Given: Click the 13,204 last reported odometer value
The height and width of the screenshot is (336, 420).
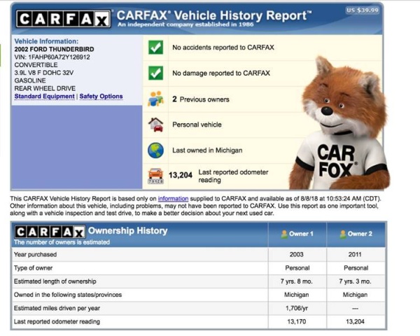Looking at the screenshot, I should click(x=180, y=175).
